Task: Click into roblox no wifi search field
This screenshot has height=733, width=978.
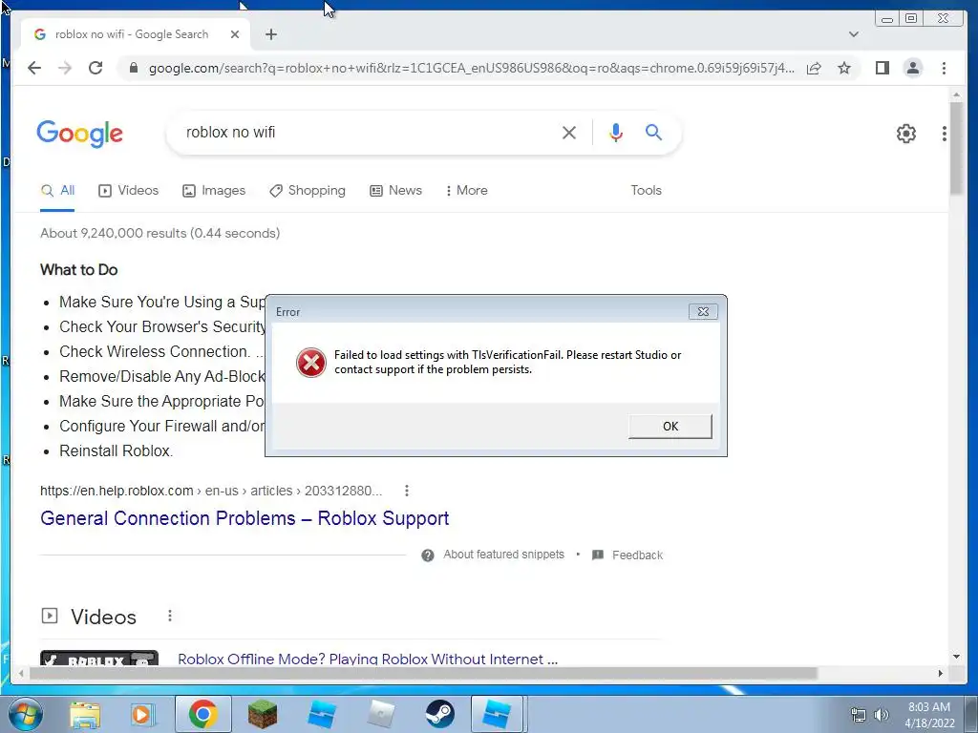Action: pyautogui.click(x=368, y=132)
